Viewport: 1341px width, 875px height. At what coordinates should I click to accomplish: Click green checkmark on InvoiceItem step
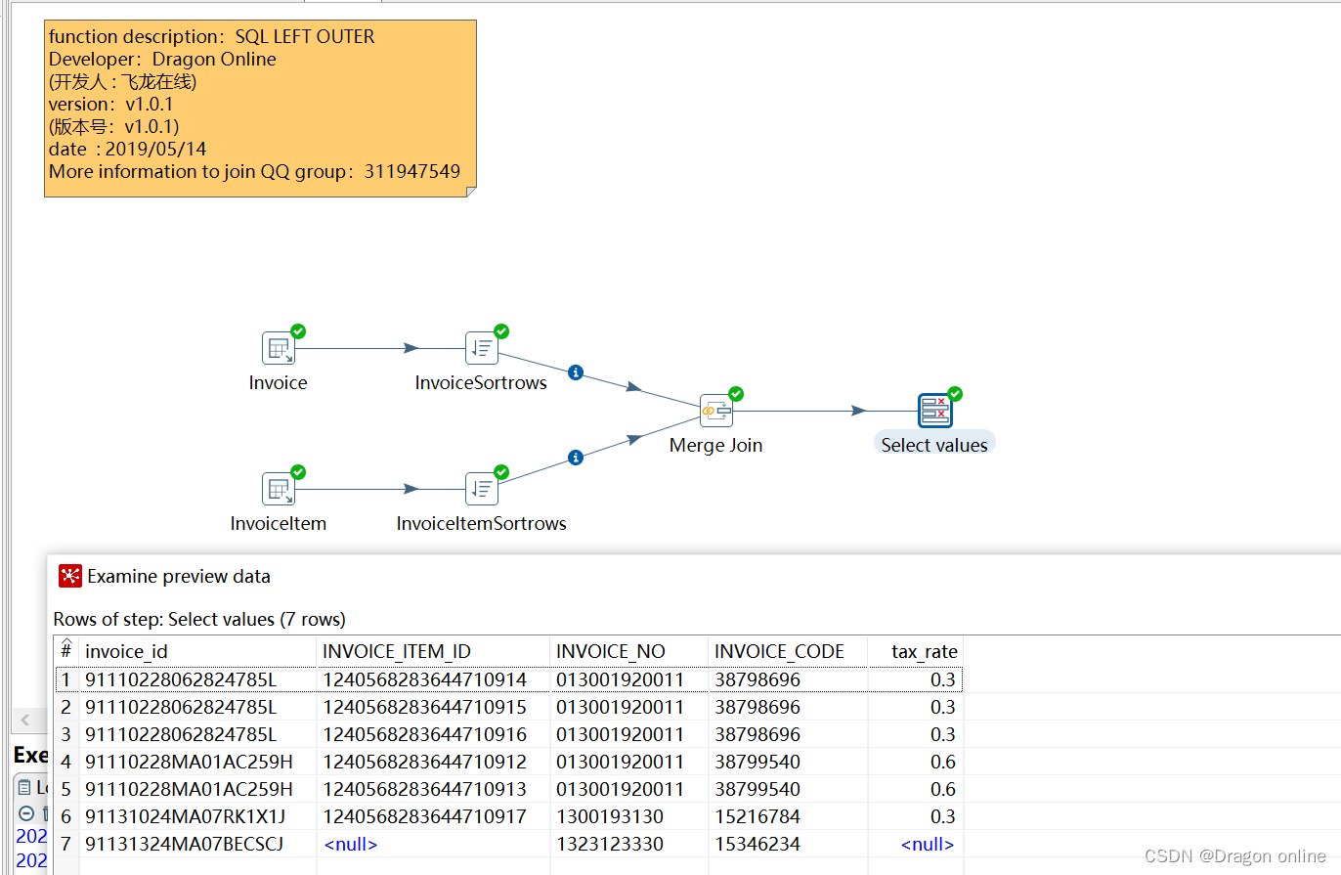(298, 472)
